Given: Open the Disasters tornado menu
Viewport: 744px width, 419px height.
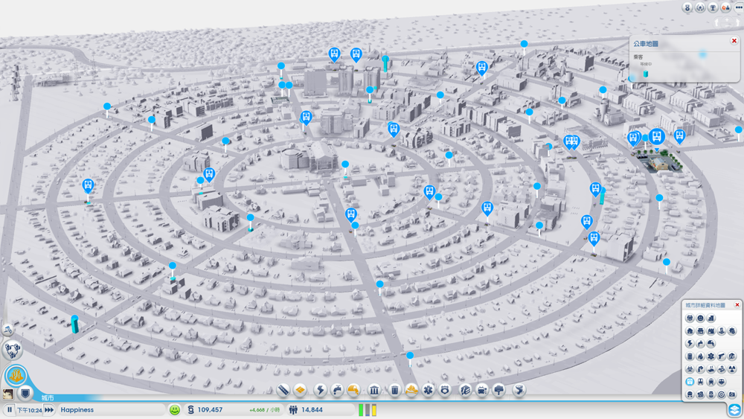Looking at the screenshot, I should 519,390.
